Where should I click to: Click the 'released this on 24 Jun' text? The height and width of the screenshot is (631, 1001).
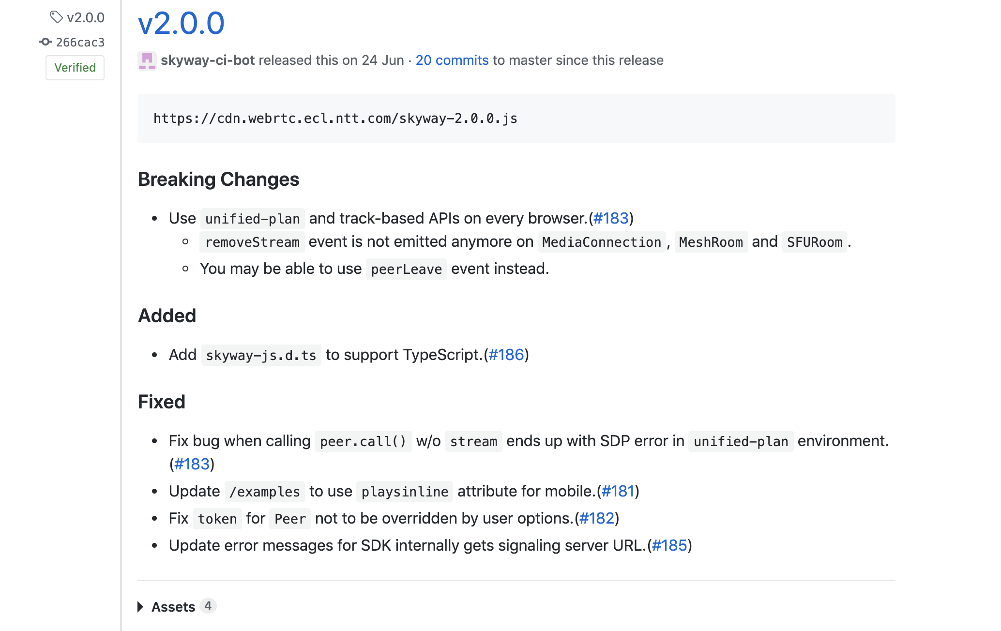(x=332, y=60)
